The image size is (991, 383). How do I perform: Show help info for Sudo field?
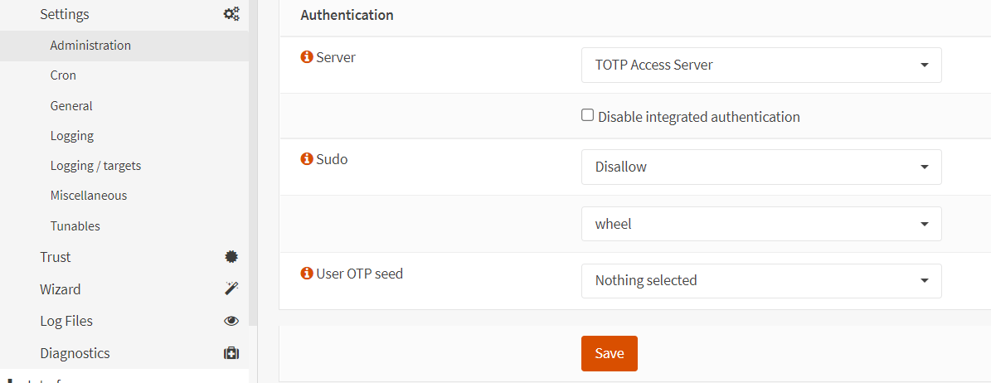point(307,158)
